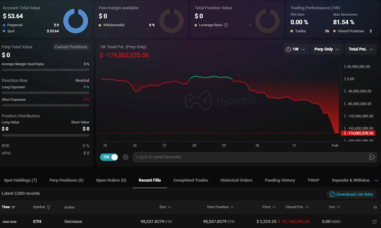Toggle the danmaku ON switch off
Viewport: 381px width, 228px height.
(109, 157)
